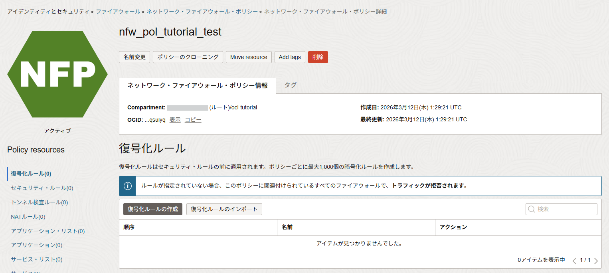Click 復号化ルールの作成 button
The image size is (609, 273).
tap(153, 209)
